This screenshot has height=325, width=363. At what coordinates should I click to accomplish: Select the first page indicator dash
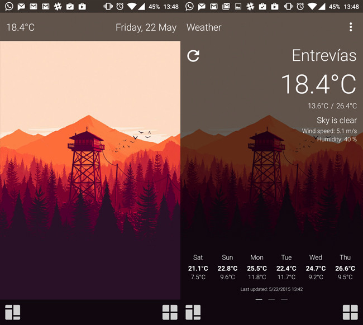pyautogui.click(x=259, y=299)
